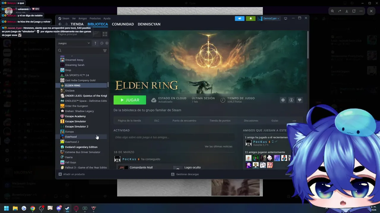Open Punto de encuentro link
This screenshot has width=380, height=213.
(184, 121)
